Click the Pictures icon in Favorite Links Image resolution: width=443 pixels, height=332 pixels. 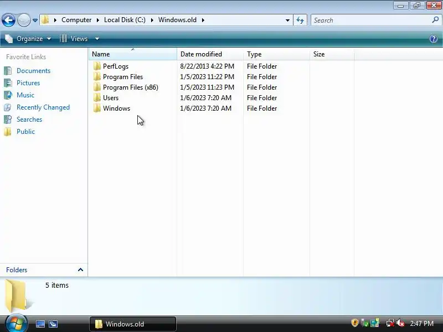tap(8, 82)
